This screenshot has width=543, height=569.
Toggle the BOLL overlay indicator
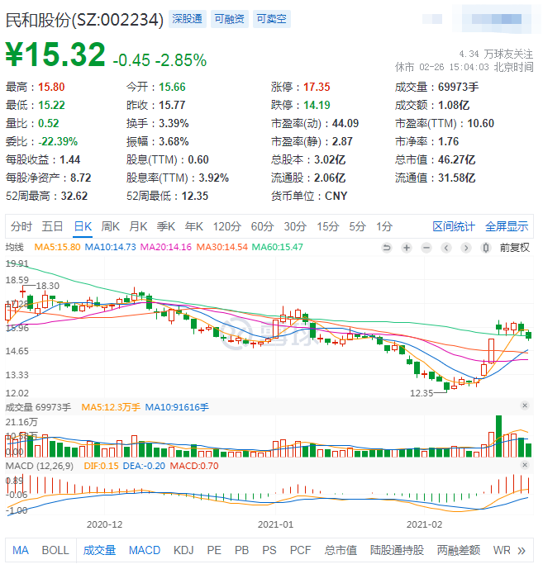pyautogui.click(x=55, y=551)
